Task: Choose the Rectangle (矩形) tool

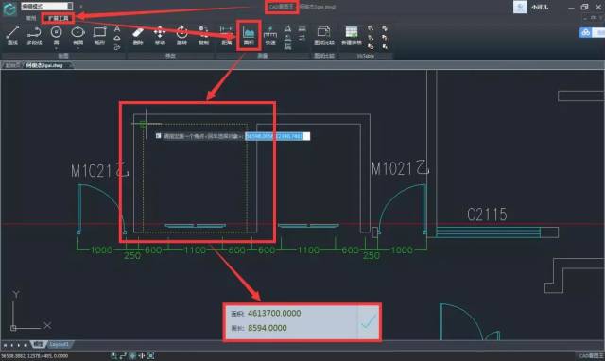Action: tap(99, 35)
